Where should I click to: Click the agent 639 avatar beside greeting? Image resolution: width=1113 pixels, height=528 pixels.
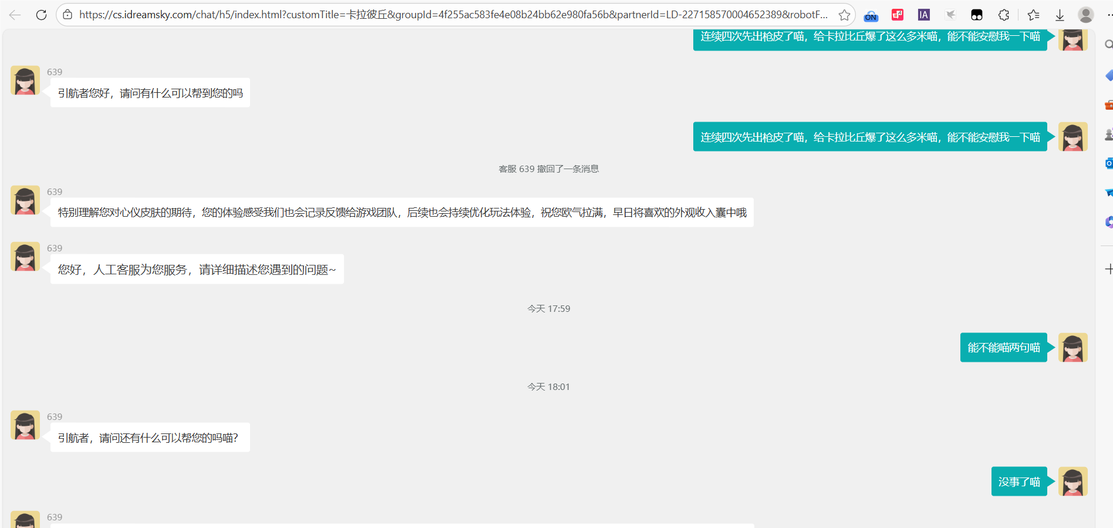(25, 80)
